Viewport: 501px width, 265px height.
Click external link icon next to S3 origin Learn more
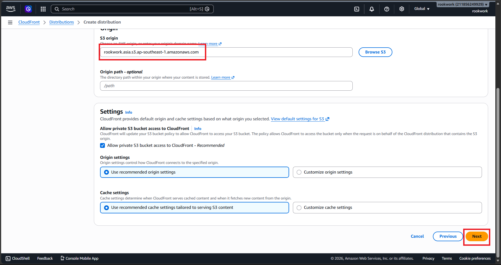click(220, 44)
